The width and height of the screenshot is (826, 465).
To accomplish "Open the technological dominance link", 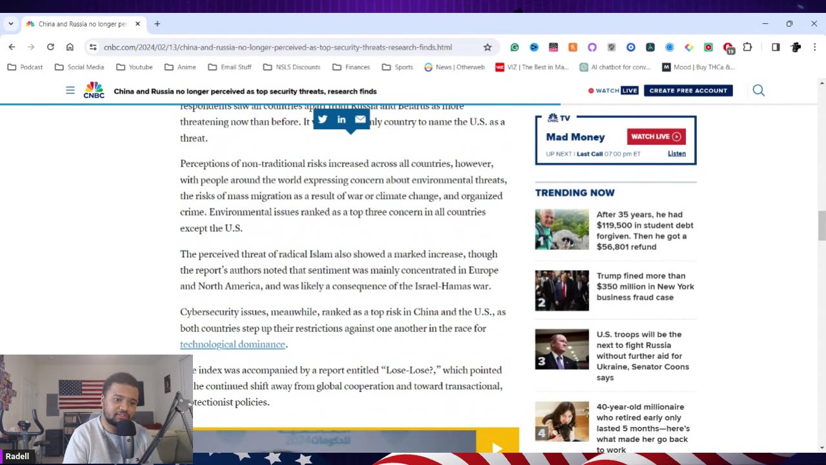I will tap(232, 344).
